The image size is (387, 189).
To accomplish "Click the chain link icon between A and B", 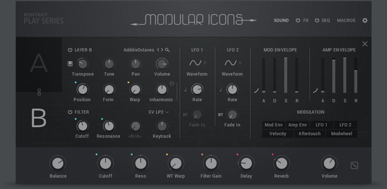I will click(x=39, y=92).
